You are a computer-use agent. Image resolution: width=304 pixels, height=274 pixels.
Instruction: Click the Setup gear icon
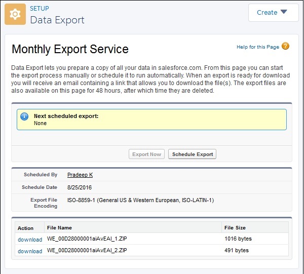tap(15, 14)
